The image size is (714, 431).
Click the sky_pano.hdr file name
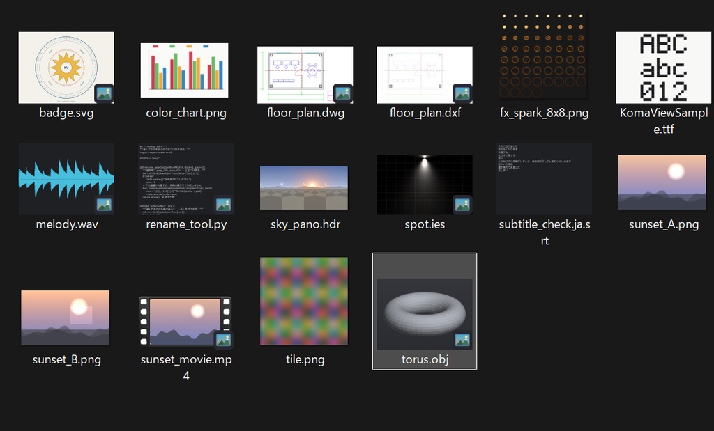(305, 224)
